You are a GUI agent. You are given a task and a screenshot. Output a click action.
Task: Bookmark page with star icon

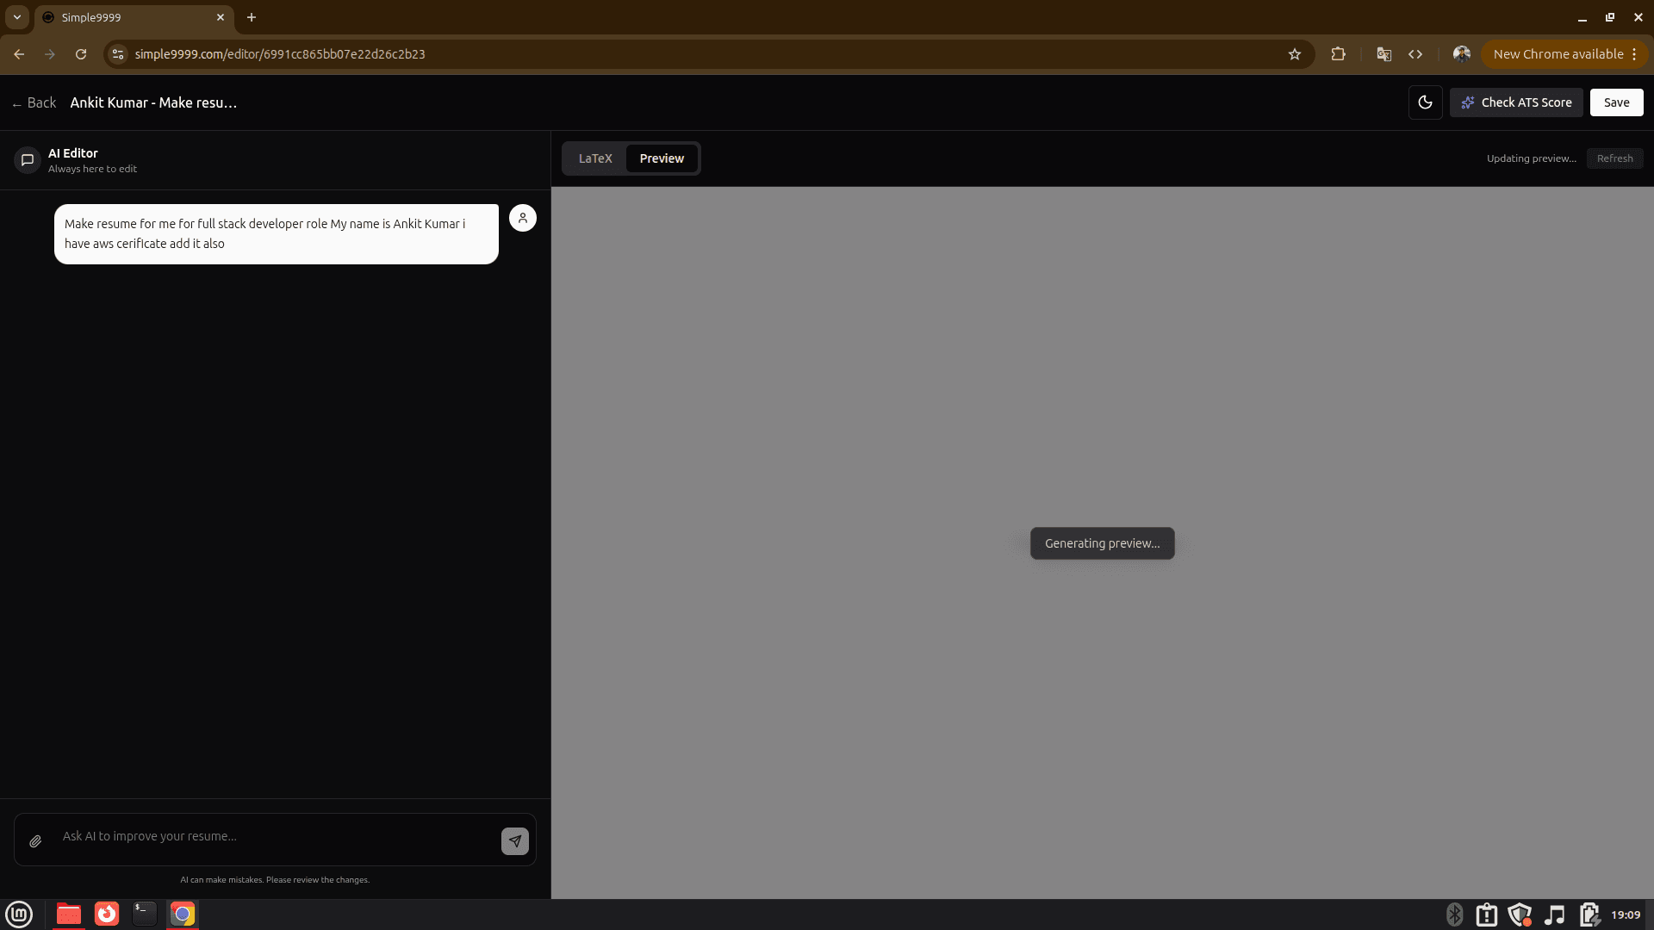(1294, 54)
